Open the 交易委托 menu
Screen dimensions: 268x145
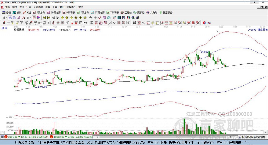[71, 7]
